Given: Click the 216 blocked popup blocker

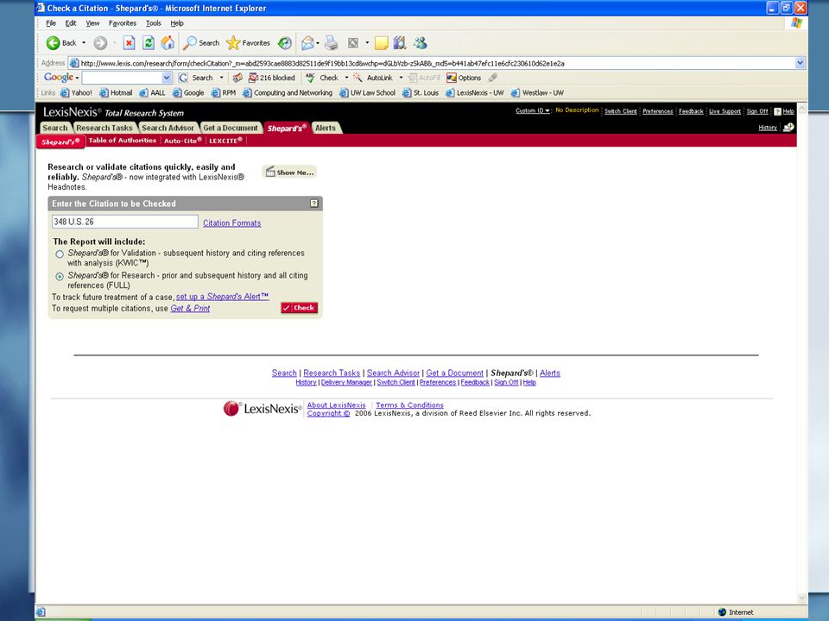Looking at the screenshot, I should 272,78.
